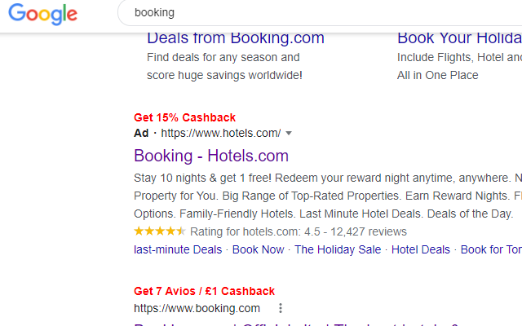Open the 'Deals from Booking.com' link
This screenshot has width=522, height=326.
point(235,38)
